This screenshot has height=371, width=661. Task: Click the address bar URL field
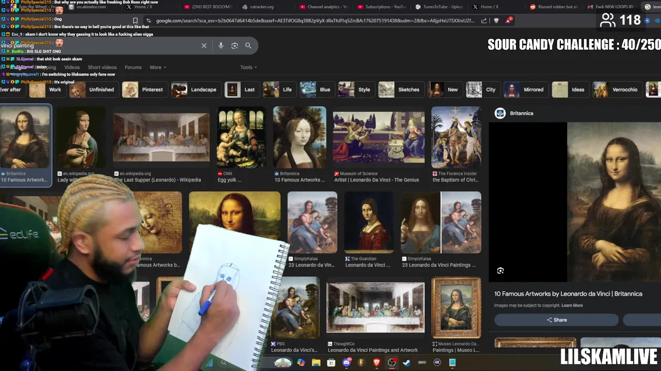[315, 21]
